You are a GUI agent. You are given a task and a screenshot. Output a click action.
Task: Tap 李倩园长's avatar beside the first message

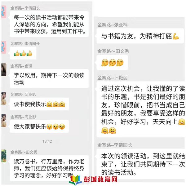click(x=4, y=12)
